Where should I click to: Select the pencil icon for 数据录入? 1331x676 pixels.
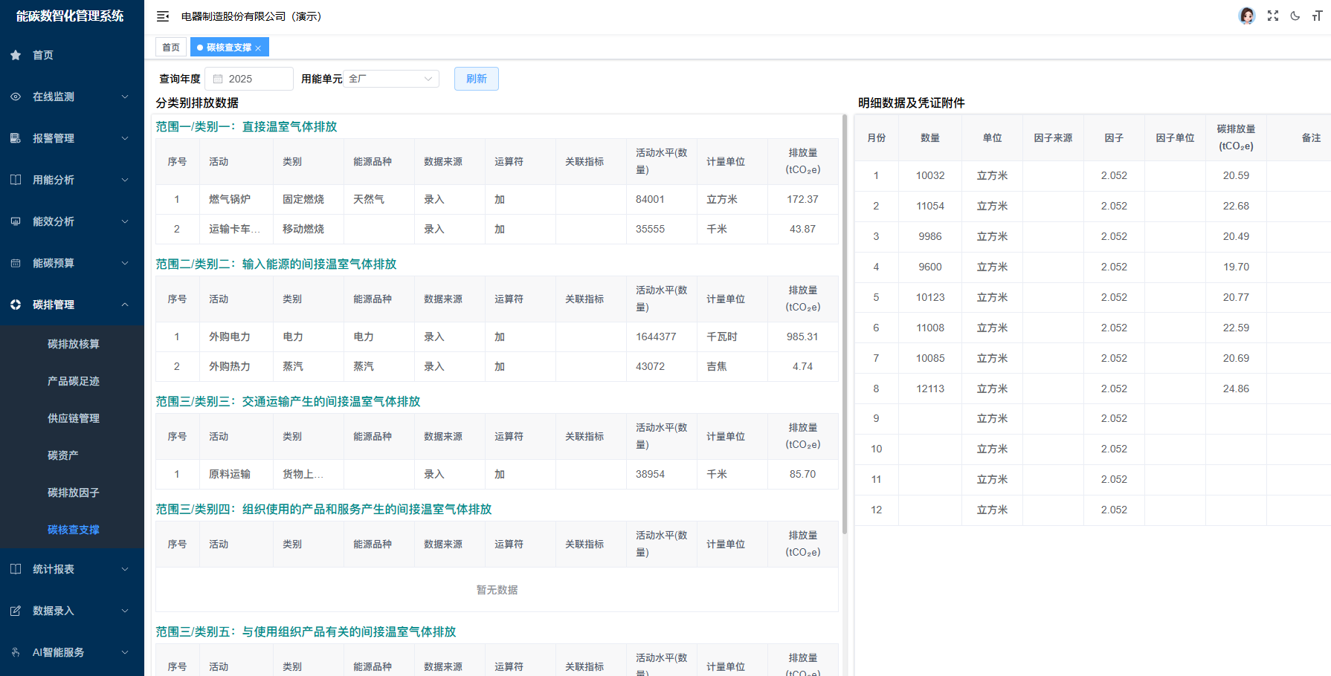pyautogui.click(x=15, y=610)
